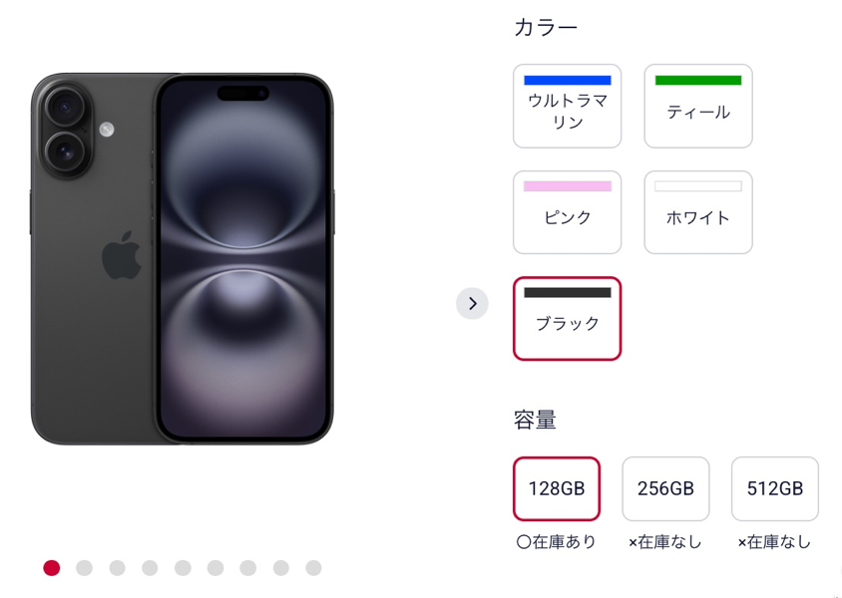
Task: Switch to the fifth carousel dot
Action: (183, 568)
